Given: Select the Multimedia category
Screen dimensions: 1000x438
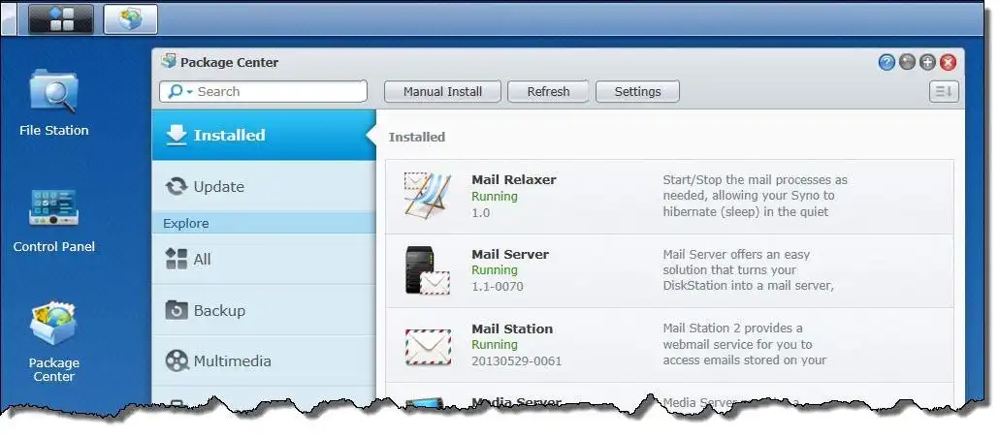Looking at the screenshot, I should click(264, 360).
